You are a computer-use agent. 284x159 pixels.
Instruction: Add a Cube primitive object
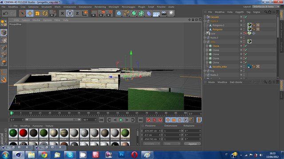119,13
